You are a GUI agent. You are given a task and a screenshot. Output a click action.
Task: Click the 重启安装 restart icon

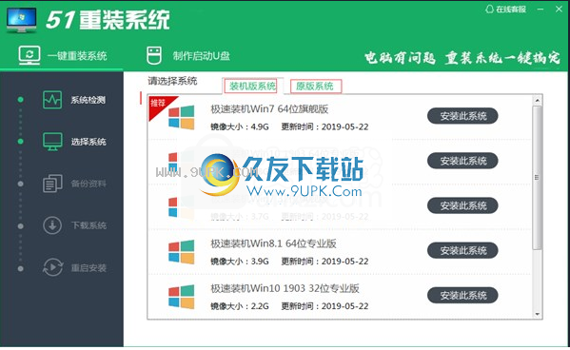click(52, 267)
